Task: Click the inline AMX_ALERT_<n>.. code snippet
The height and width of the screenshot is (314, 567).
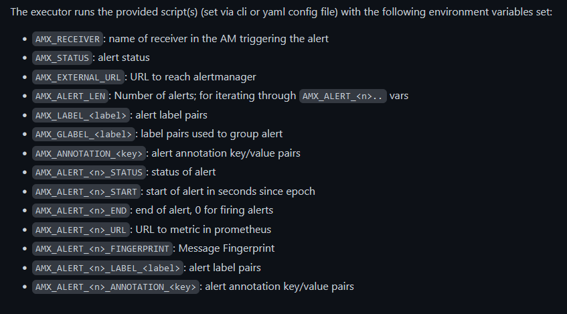Action: (343, 96)
